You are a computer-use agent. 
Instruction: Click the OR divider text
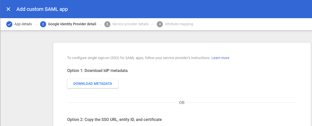click(182, 103)
